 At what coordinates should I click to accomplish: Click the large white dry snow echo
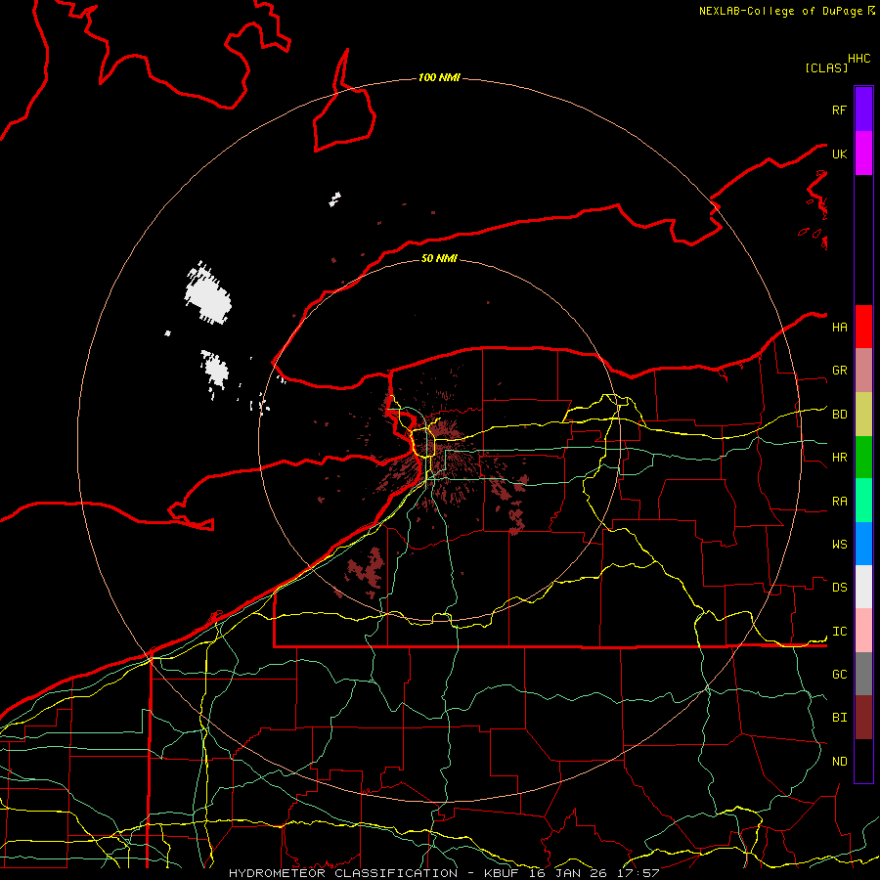pyautogui.click(x=207, y=293)
